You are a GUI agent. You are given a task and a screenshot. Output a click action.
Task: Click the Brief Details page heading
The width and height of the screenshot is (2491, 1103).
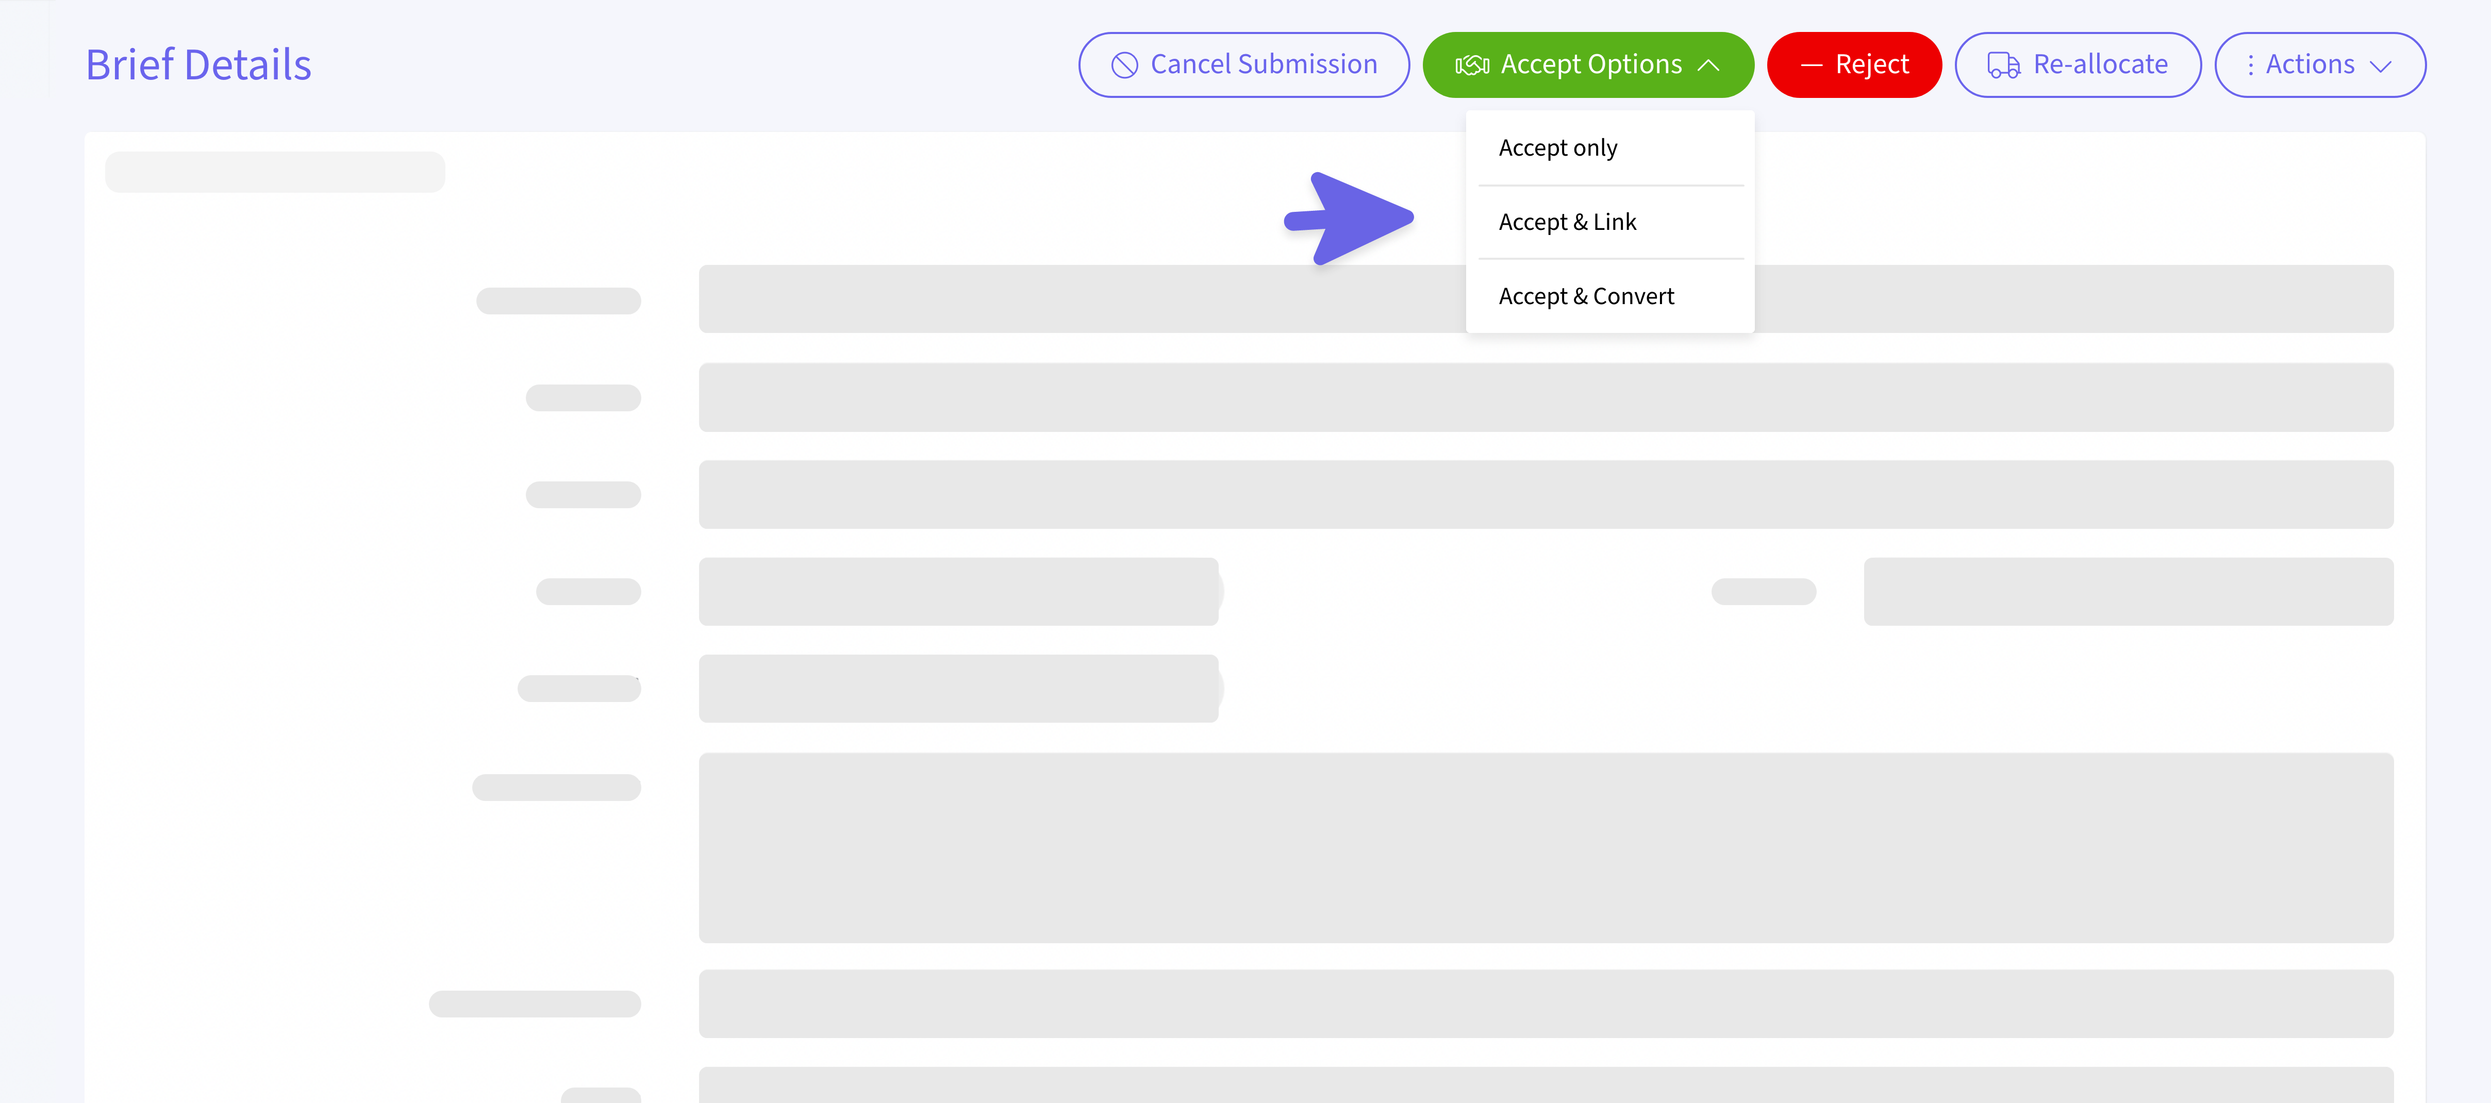(198, 65)
